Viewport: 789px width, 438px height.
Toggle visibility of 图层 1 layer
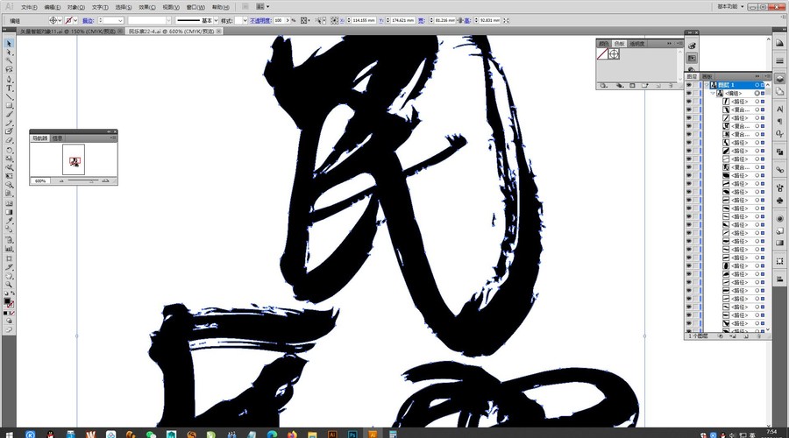click(688, 85)
